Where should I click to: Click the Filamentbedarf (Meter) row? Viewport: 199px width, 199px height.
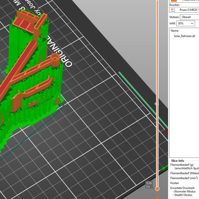[x=185, y=173]
